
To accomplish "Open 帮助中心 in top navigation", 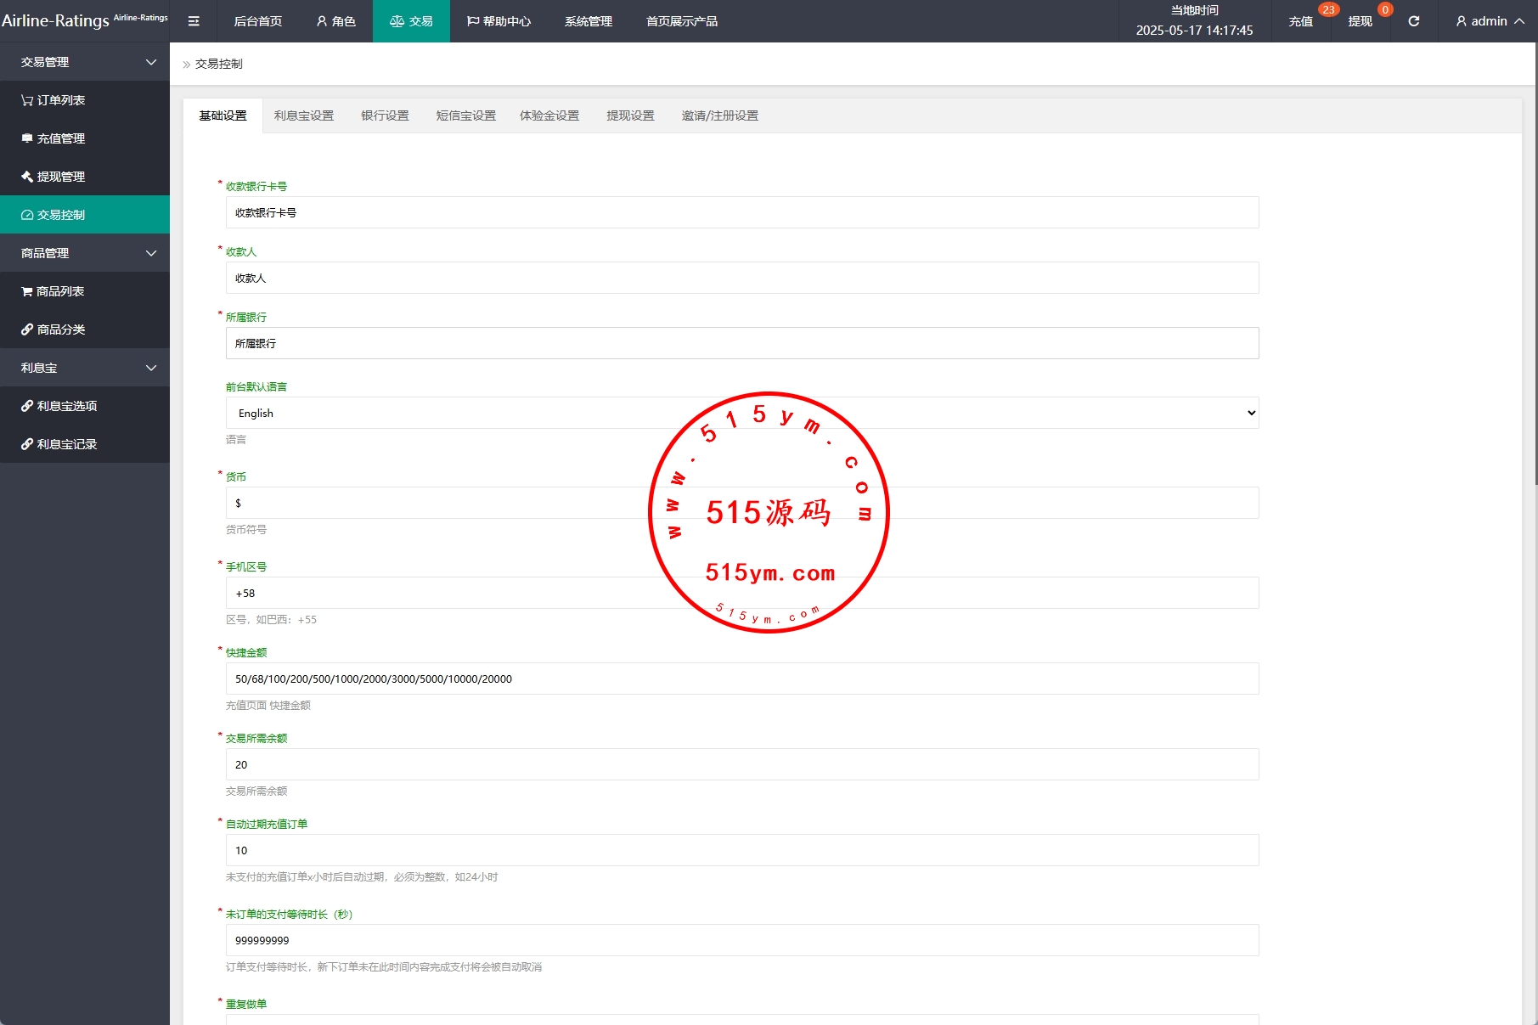I will [x=499, y=21].
